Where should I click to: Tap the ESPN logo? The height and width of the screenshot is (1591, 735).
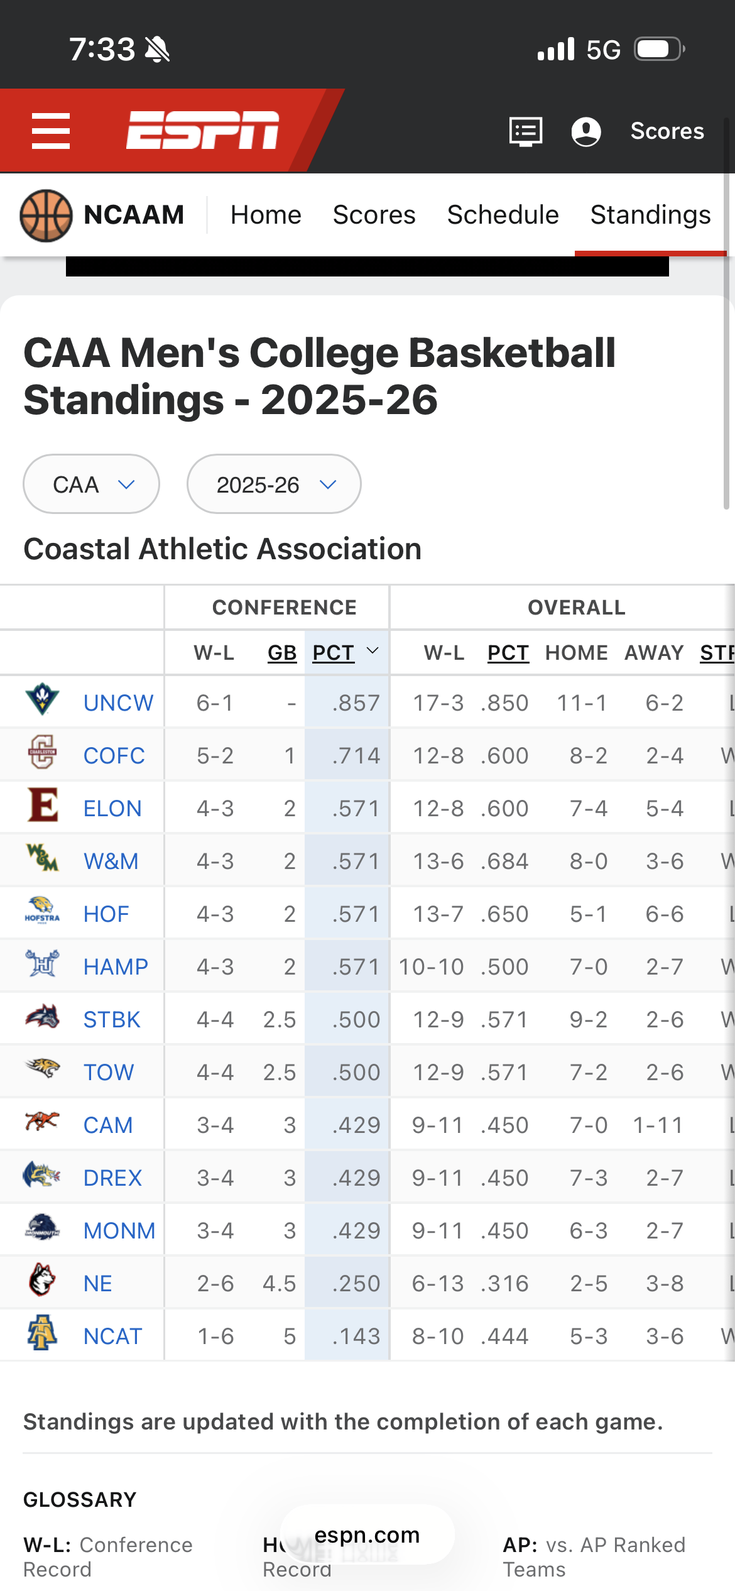point(202,131)
